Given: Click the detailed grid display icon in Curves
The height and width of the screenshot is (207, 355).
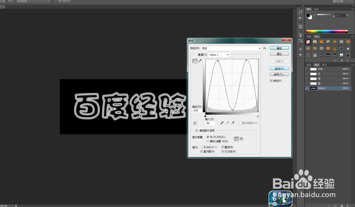Looking at the screenshot, I should coord(242,139).
